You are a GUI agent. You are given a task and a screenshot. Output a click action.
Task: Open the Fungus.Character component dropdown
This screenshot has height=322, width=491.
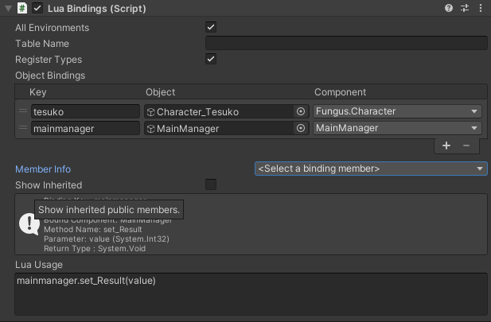[397, 112]
